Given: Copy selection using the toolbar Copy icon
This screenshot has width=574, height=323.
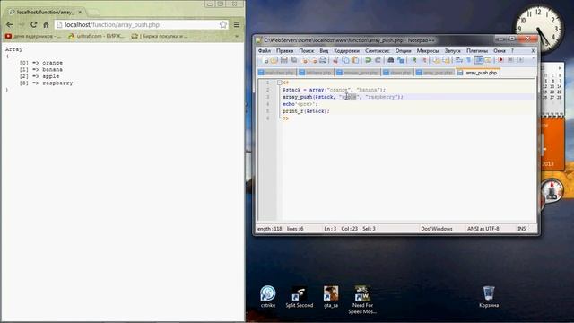Looking at the screenshot, I should (x=345, y=60).
